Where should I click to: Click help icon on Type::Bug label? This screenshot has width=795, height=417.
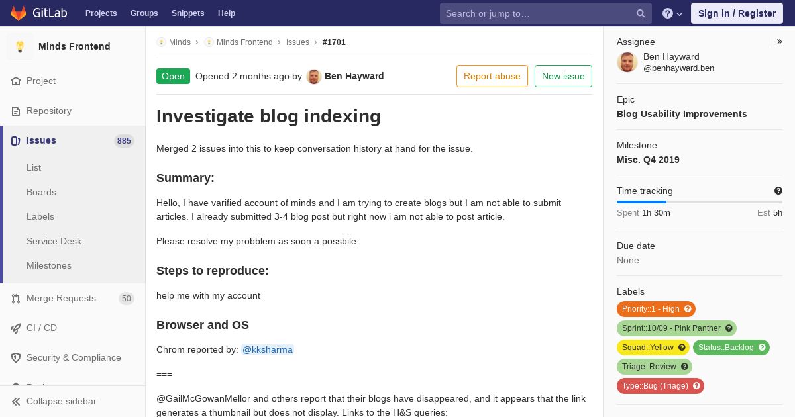pos(696,386)
